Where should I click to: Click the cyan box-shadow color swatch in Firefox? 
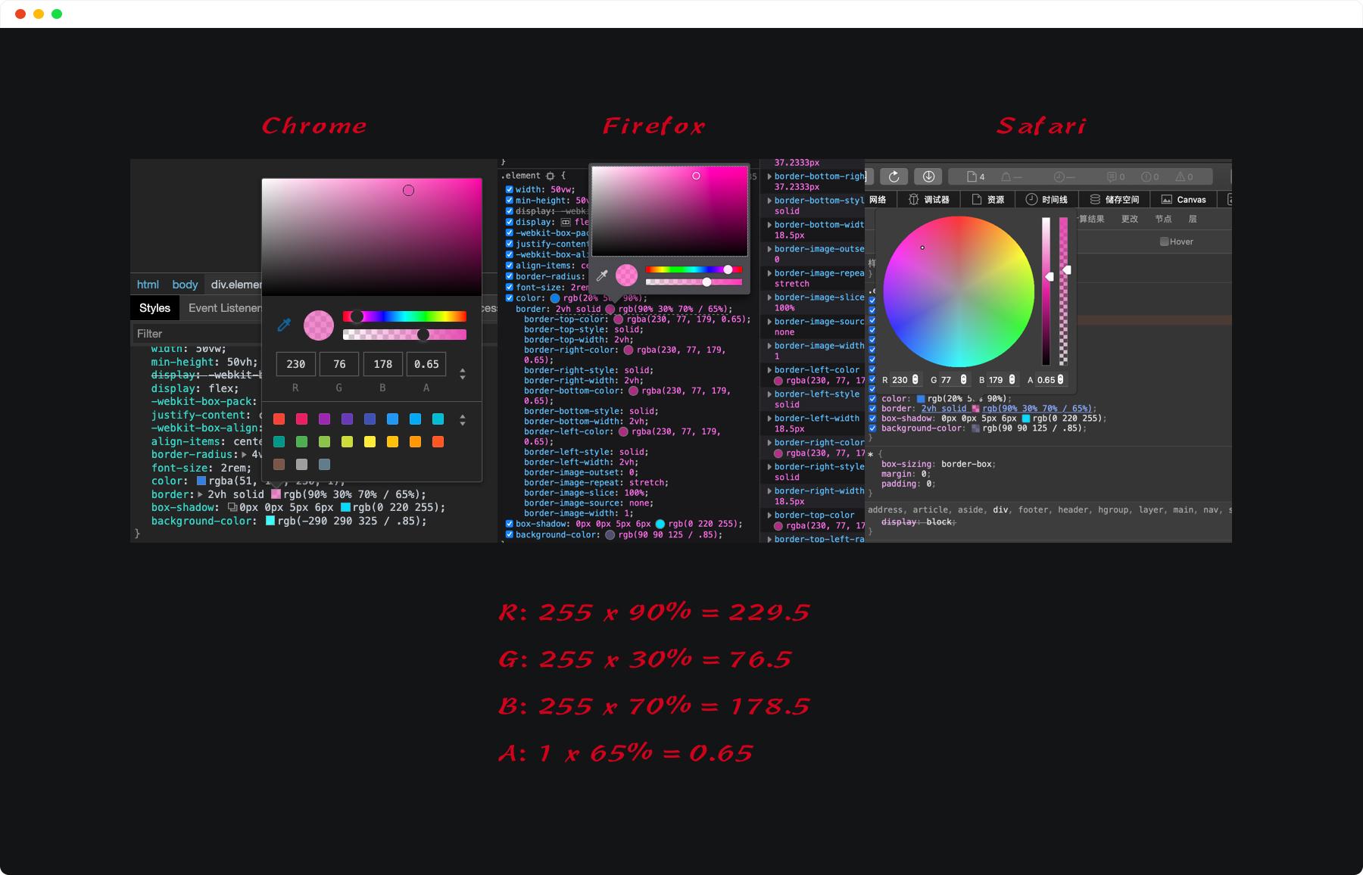[660, 524]
